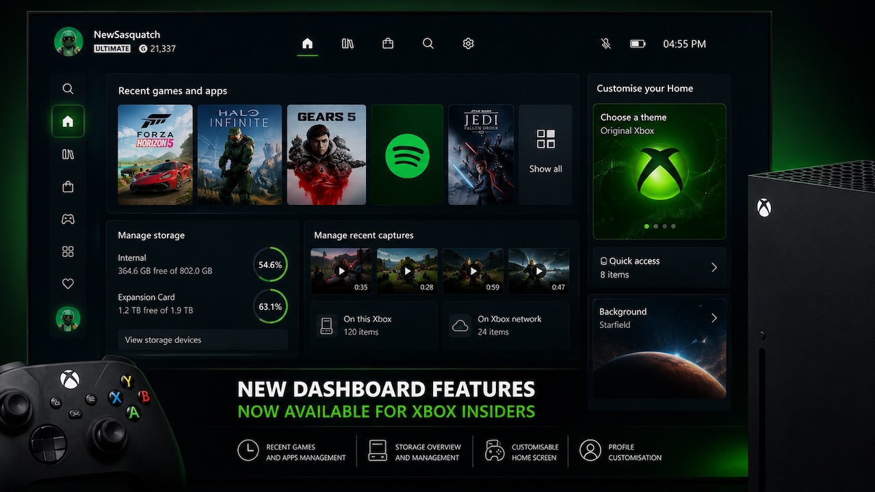
Task: Open the profile avatar in left sidebar
Action: [x=68, y=318]
